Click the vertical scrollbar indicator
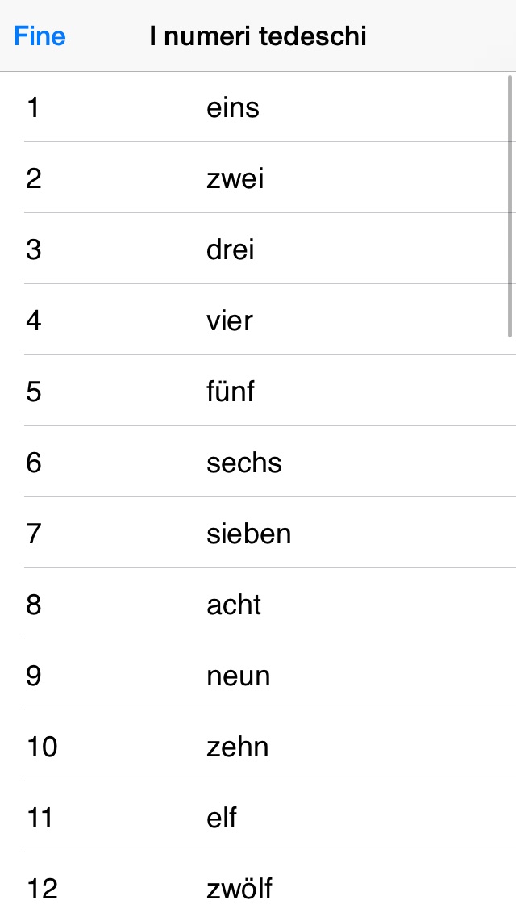The width and height of the screenshot is (516, 917). pos(510,206)
